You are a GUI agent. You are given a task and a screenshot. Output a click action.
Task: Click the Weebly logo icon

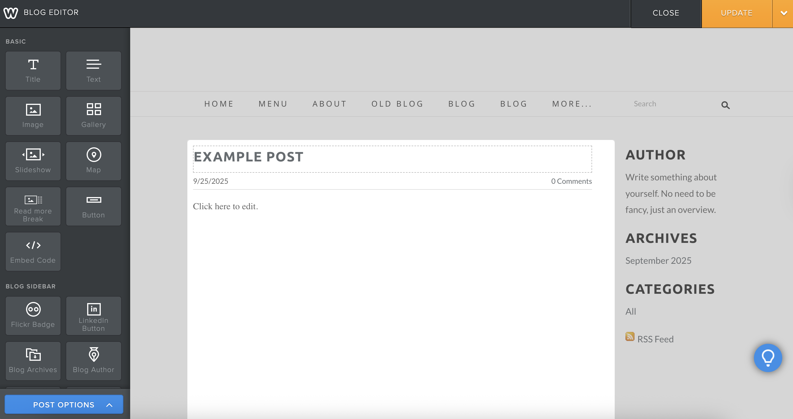click(11, 13)
